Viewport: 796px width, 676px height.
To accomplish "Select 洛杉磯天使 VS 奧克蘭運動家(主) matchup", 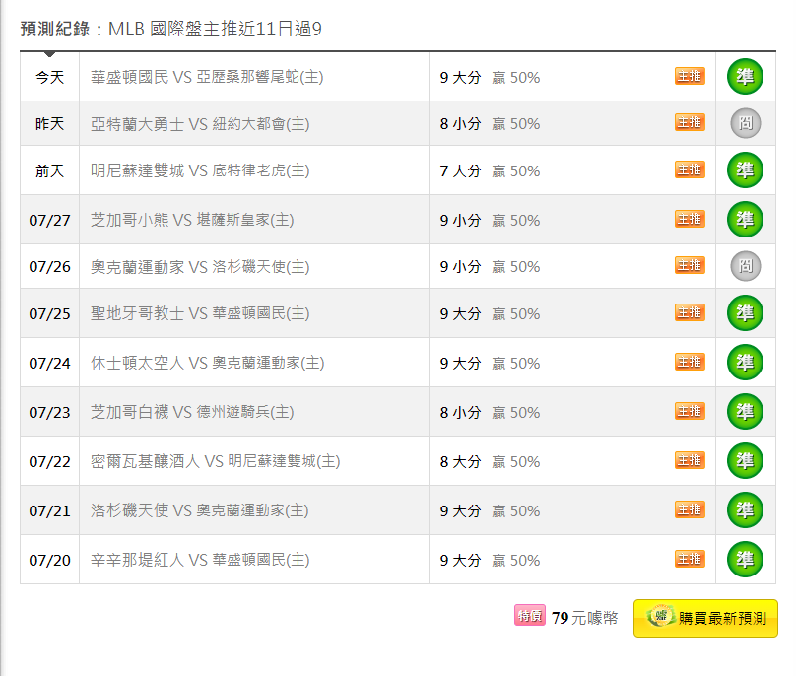I will click(x=200, y=509).
